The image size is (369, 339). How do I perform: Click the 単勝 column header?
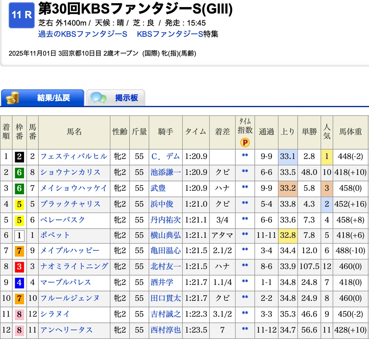[x=309, y=132]
